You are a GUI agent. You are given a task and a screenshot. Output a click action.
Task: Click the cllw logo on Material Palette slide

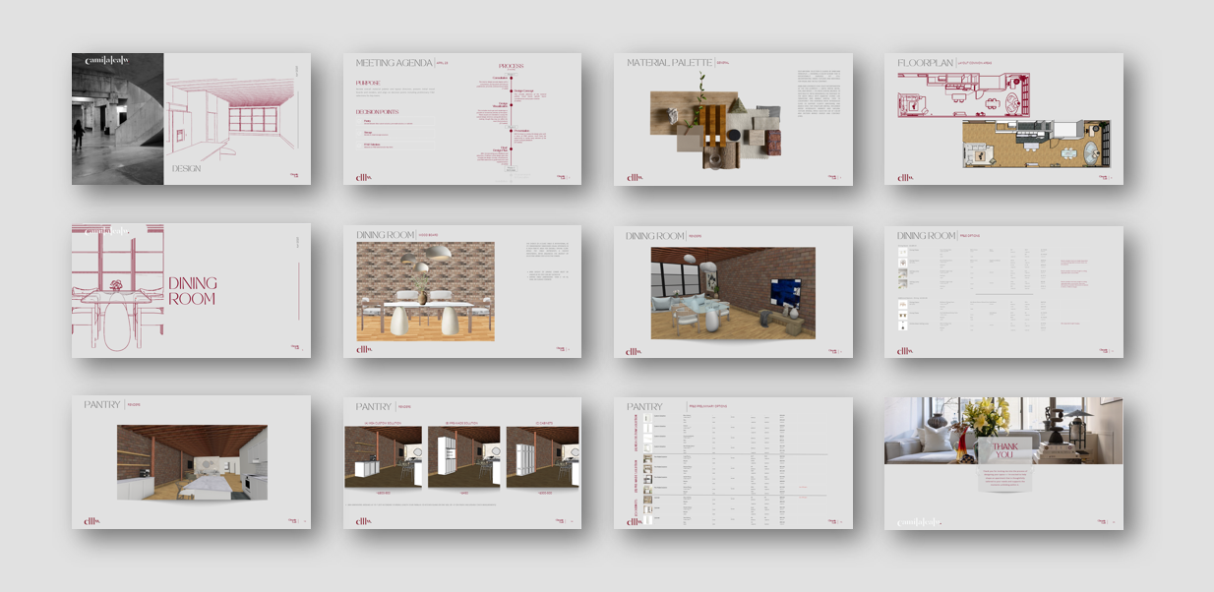[x=635, y=178]
